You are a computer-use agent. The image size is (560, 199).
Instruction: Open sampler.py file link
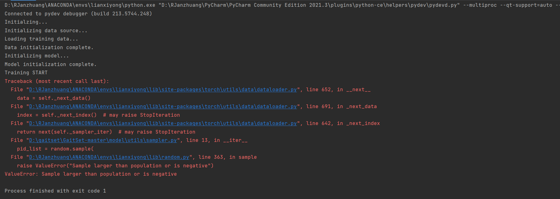(103, 140)
